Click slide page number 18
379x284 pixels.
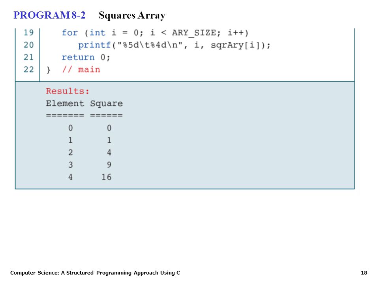[364, 273]
